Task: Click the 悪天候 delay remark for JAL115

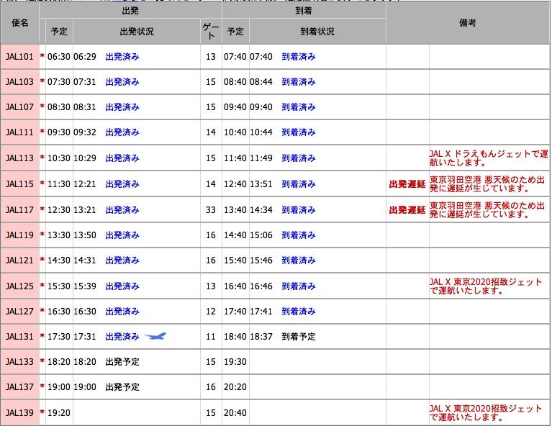Action: pyautogui.click(x=487, y=183)
